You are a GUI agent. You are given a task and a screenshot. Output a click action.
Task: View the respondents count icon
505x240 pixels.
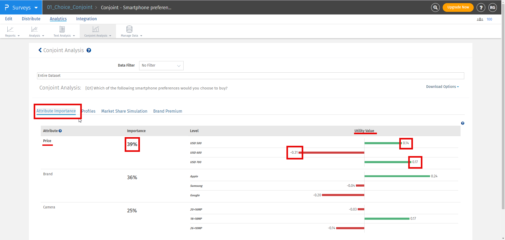click(480, 19)
